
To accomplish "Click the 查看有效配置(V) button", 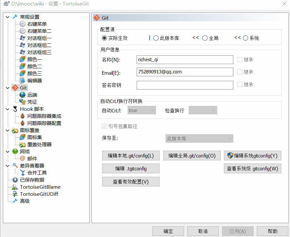I will click(130, 182).
